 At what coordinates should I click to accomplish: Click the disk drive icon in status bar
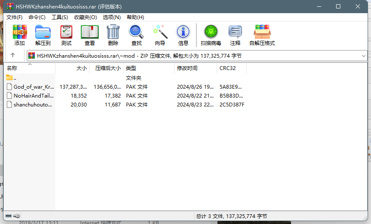click(x=9, y=216)
